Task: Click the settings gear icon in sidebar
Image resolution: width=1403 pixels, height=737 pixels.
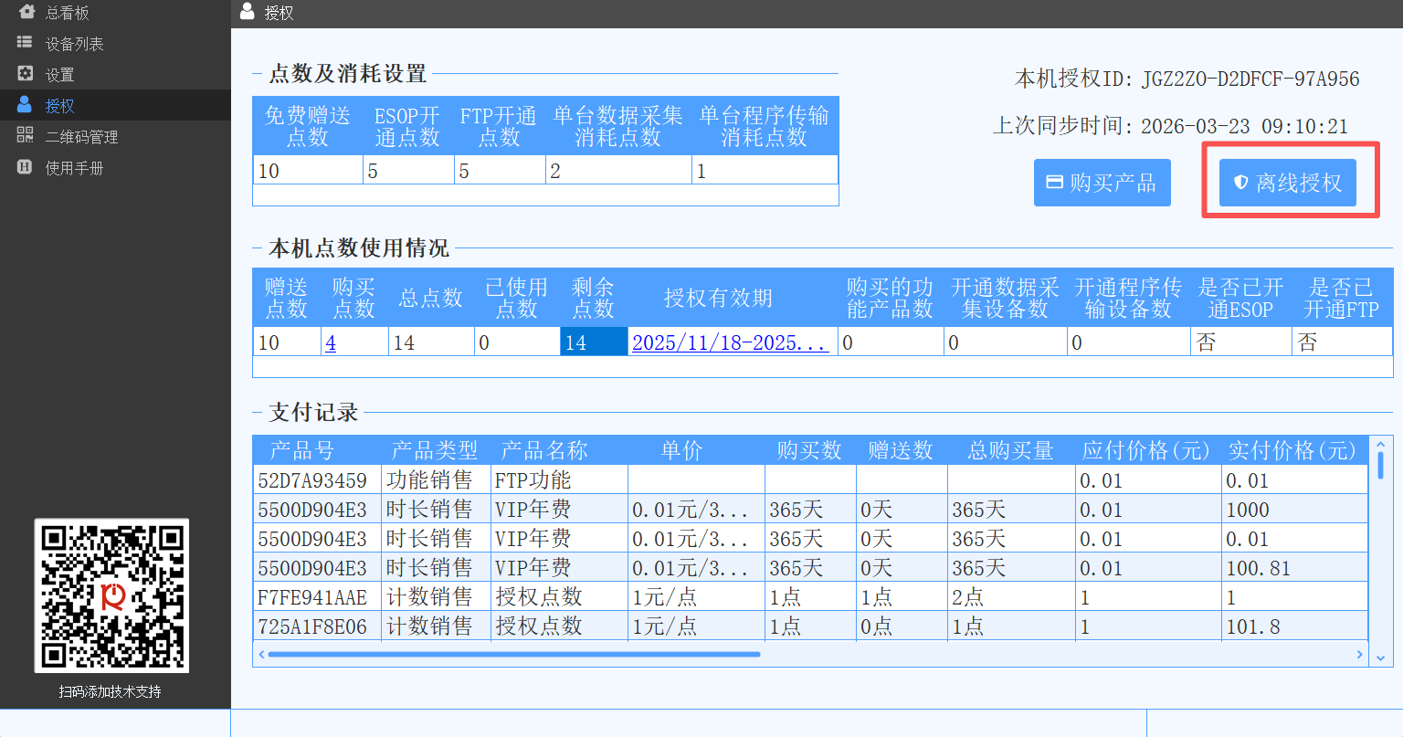Action: pyautogui.click(x=25, y=74)
